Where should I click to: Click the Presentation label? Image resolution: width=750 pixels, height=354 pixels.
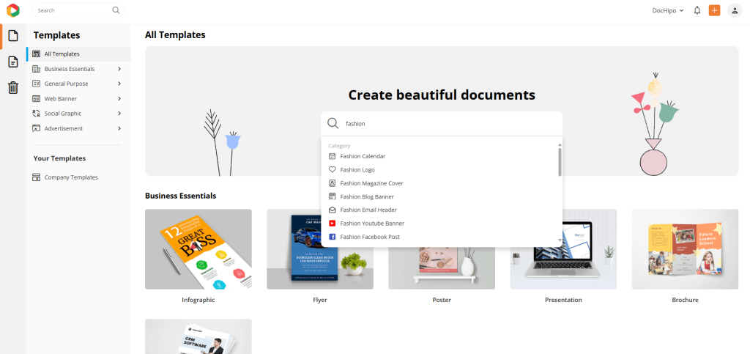point(563,300)
